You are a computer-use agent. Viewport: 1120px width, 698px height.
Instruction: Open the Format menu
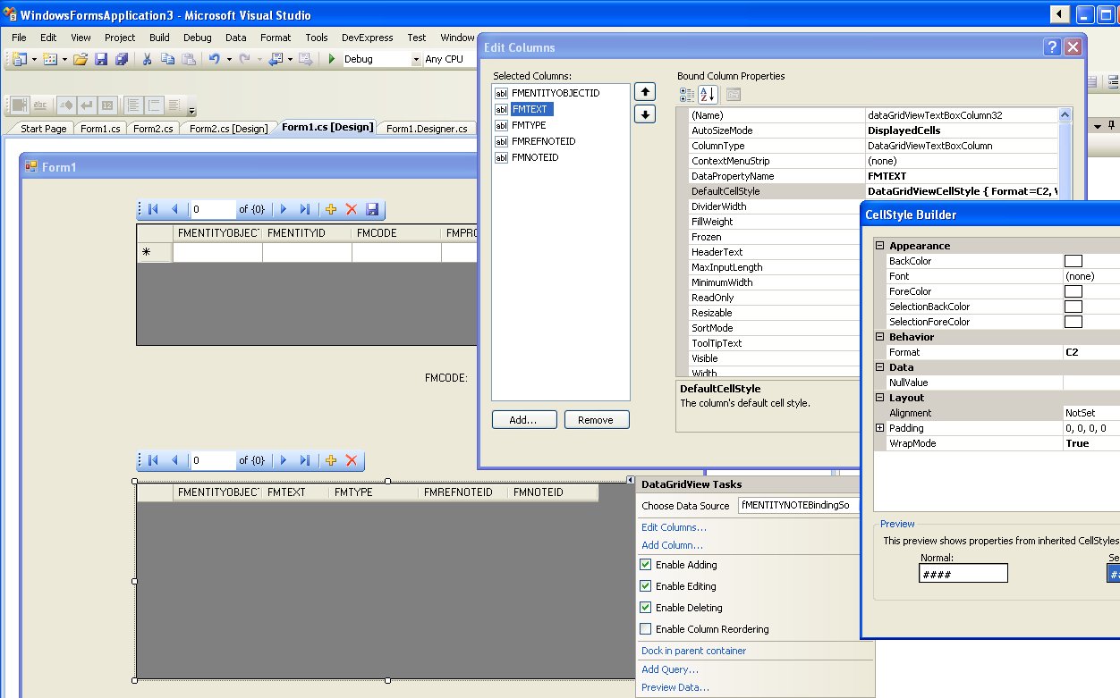tap(275, 38)
